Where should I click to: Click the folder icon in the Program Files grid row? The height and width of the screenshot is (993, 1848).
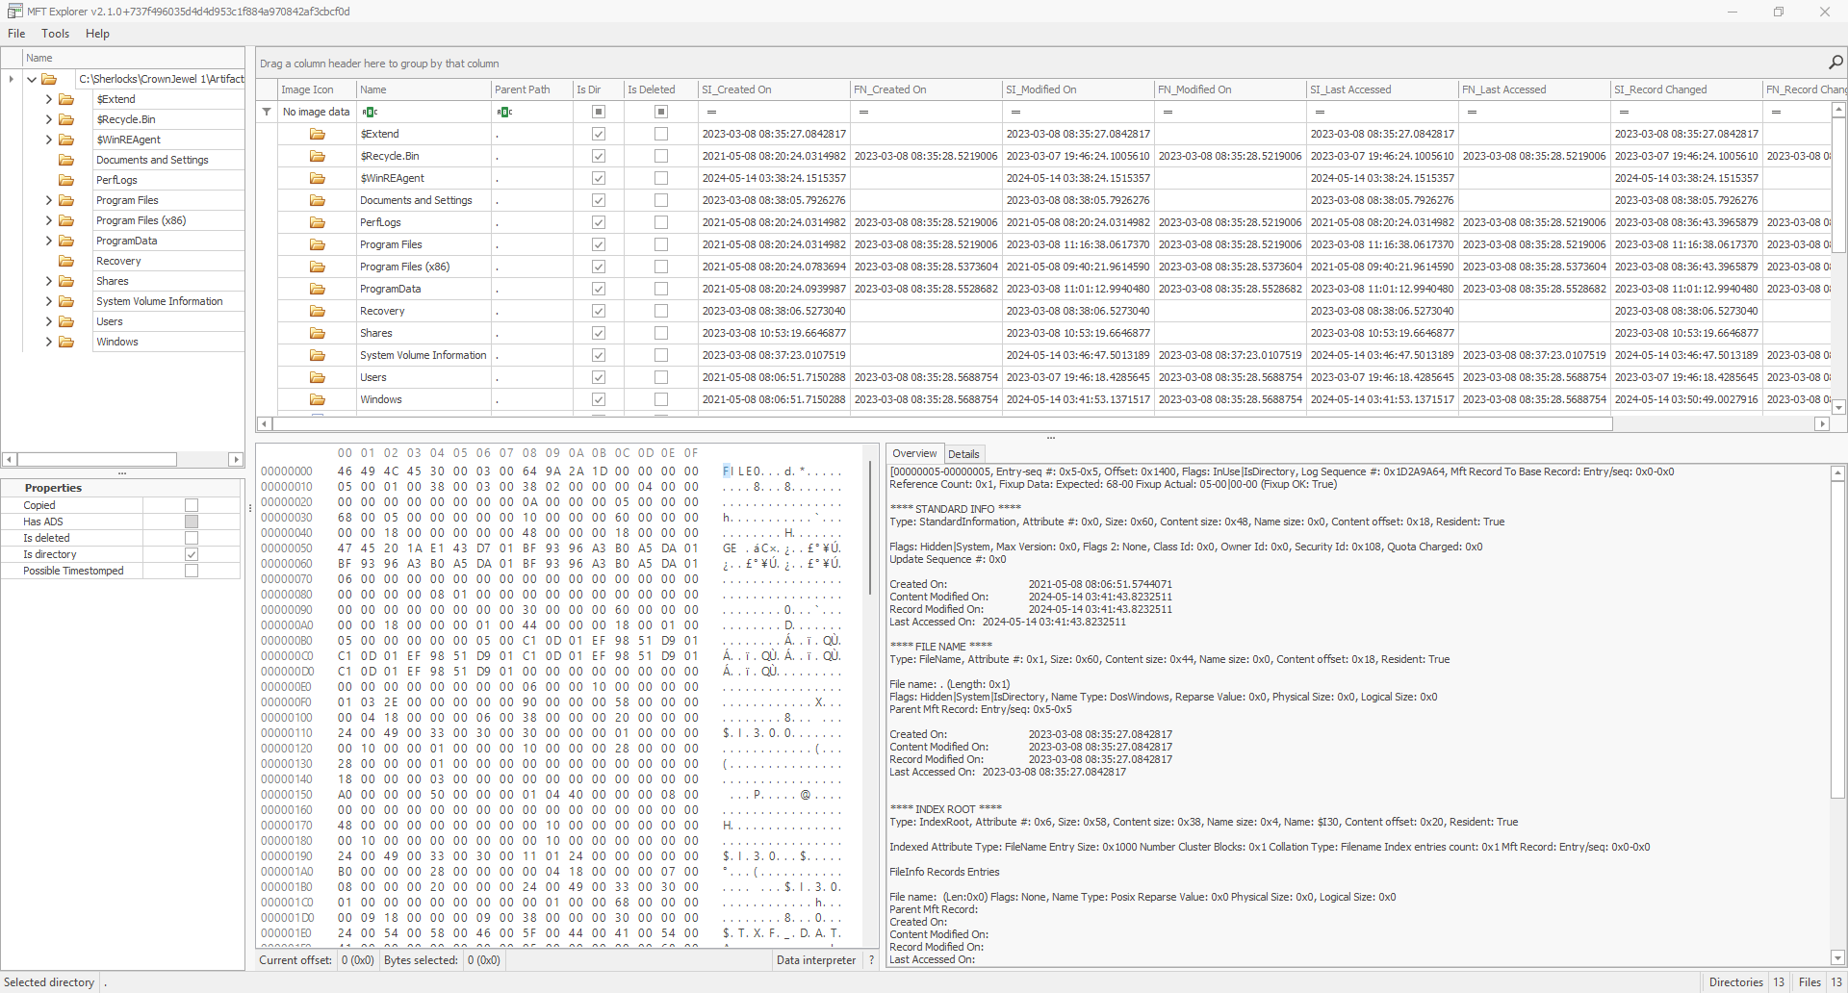pos(317,244)
